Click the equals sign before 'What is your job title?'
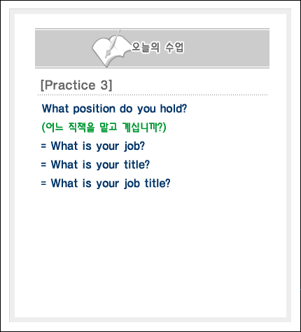 click(x=43, y=184)
